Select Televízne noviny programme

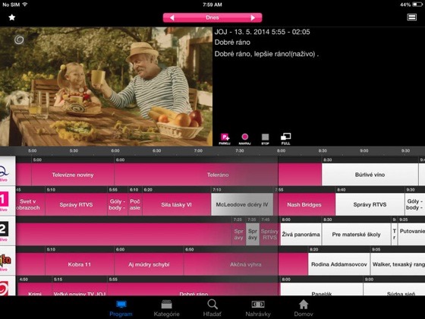73,175
